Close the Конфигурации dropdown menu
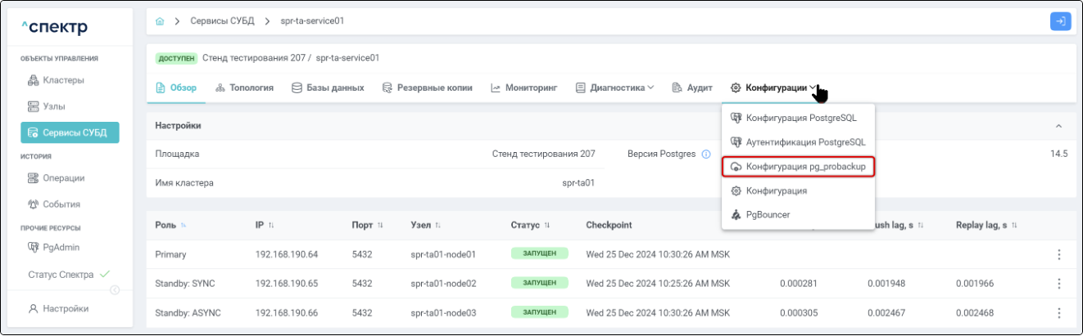The height and width of the screenshot is (336, 1083). pos(774,87)
